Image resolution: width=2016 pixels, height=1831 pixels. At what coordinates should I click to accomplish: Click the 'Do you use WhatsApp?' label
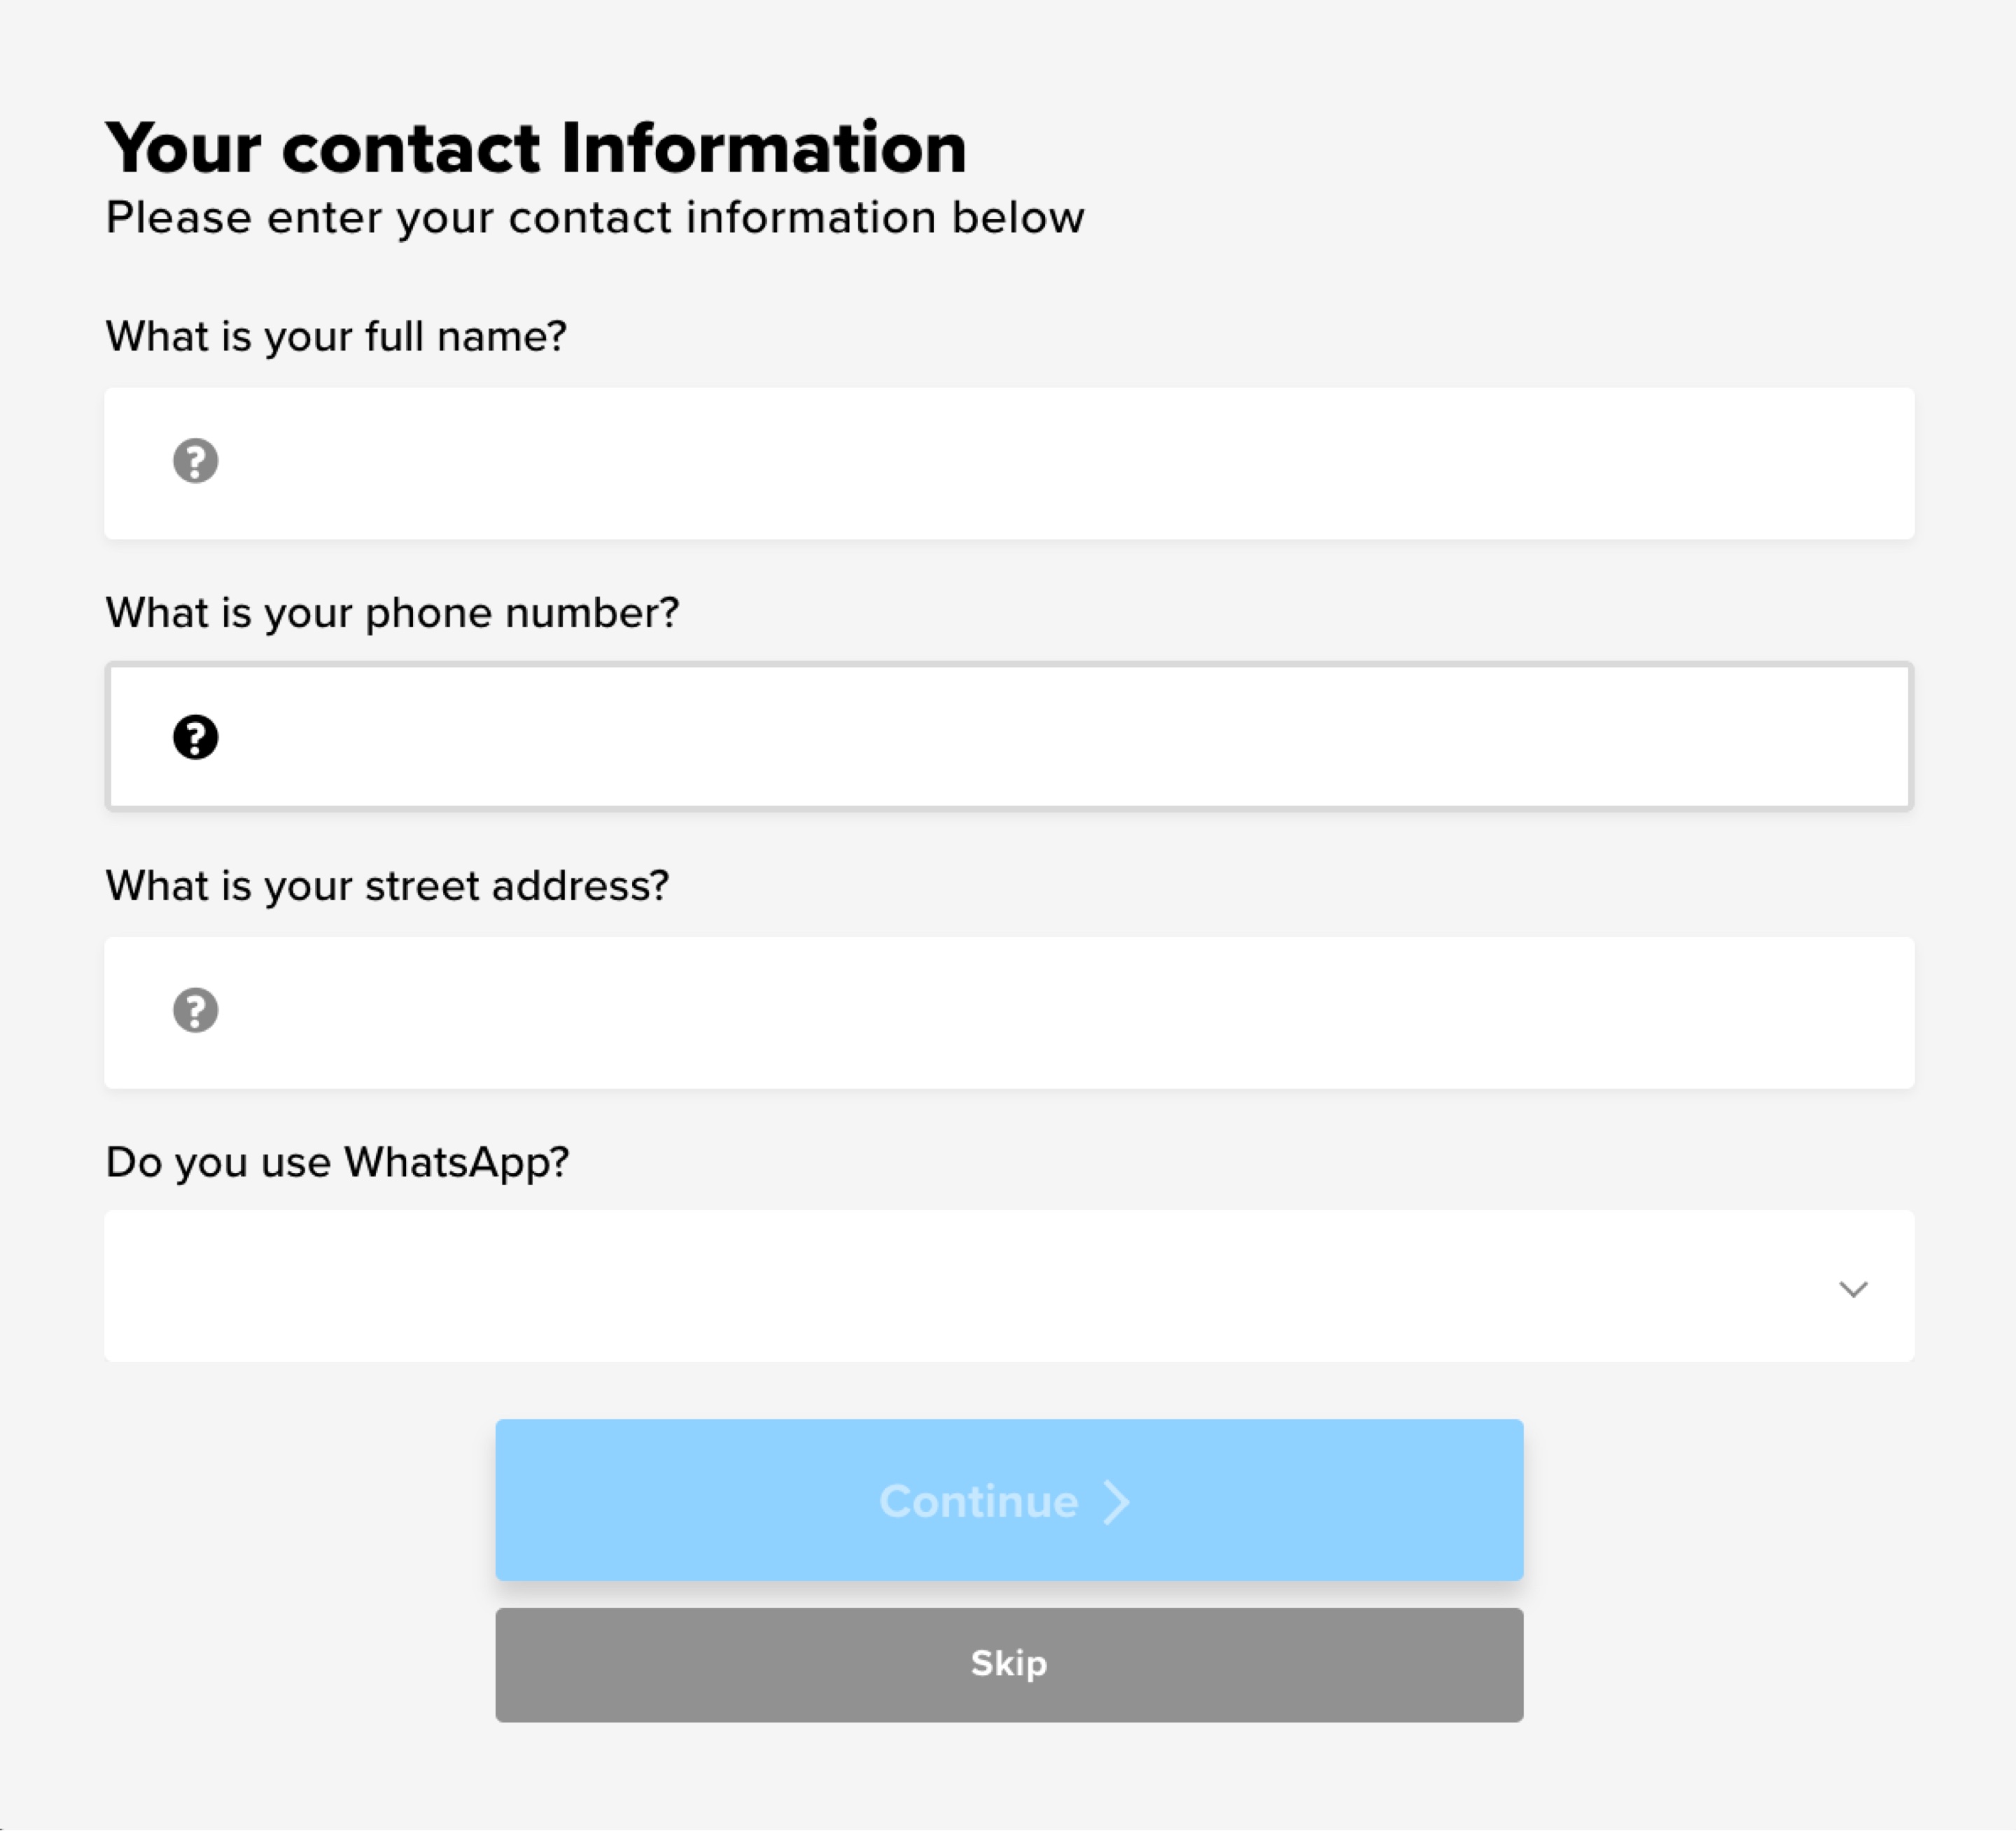pos(337,1162)
